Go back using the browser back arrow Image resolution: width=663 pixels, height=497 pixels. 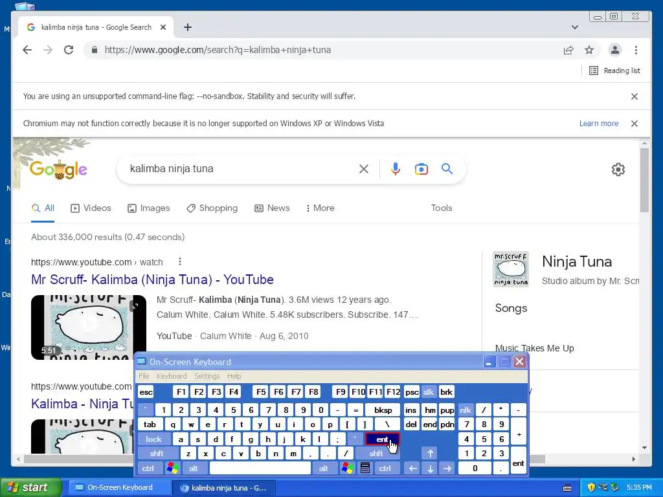(27, 50)
